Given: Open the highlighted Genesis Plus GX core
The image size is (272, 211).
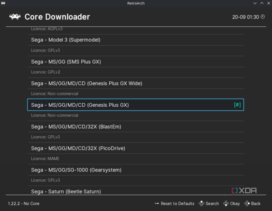Looking at the screenshot, I should pos(135,105).
